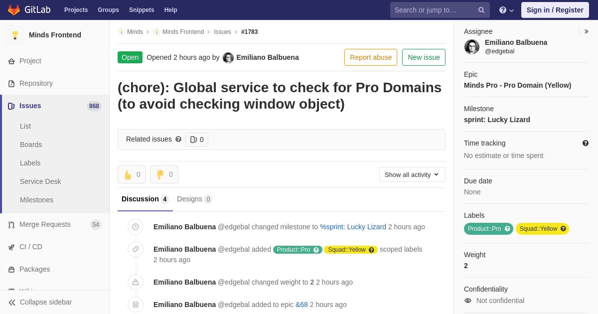Viewport: 598px width, 314px height.
Task: Collapse the right sidebar with double chevron
Action: (586, 31)
